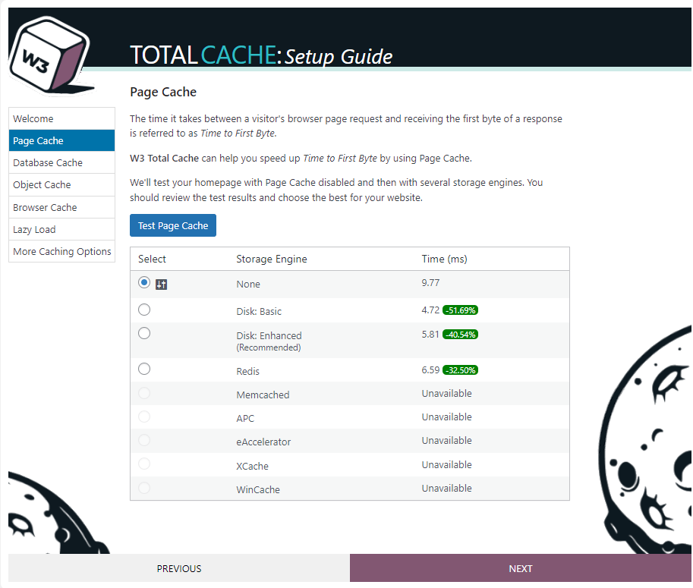Select the None storage engine radio
Screen dimensions: 693x588
click(x=144, y=282)
